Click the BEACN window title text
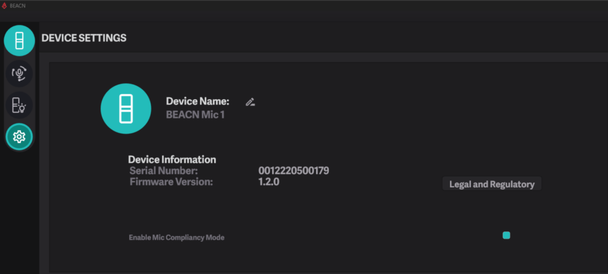608x274 pixels. (x=17, y=5)
